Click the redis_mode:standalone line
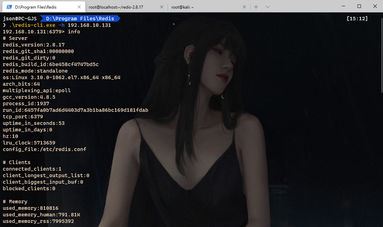The height and width of the screenshot is (227, 383). click(x=35, y=71)
